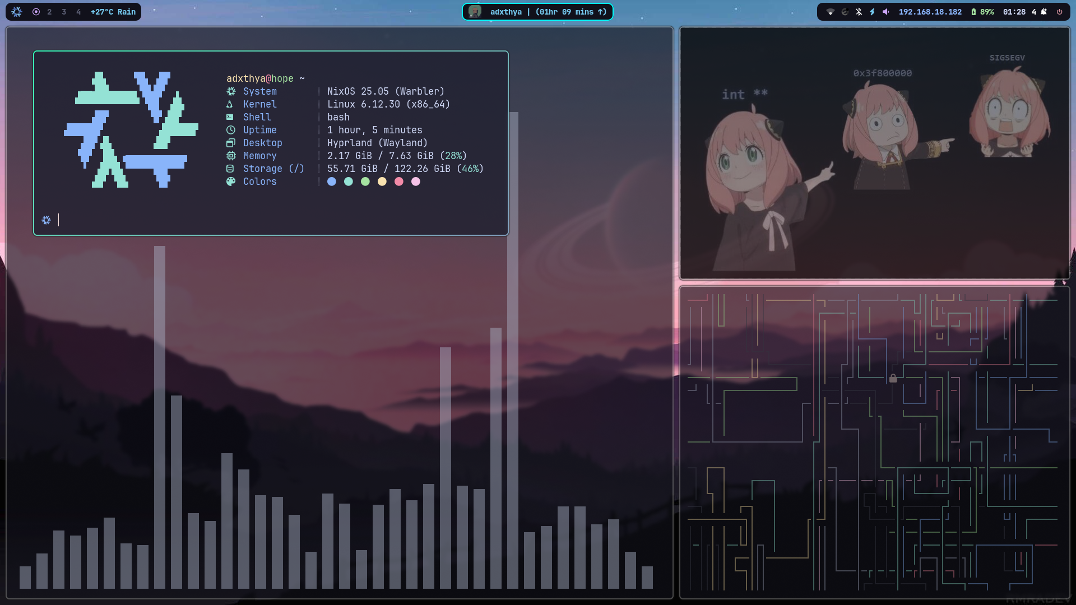
Task: Click the NixOS prompt icon in terminal
Action: (47, 220)
